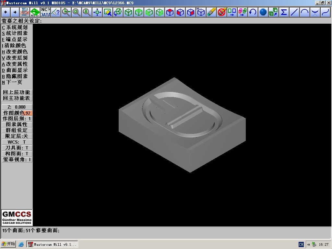
Task: Click the undelete crossed-out eraser icon
Action: tap(222, 12)
